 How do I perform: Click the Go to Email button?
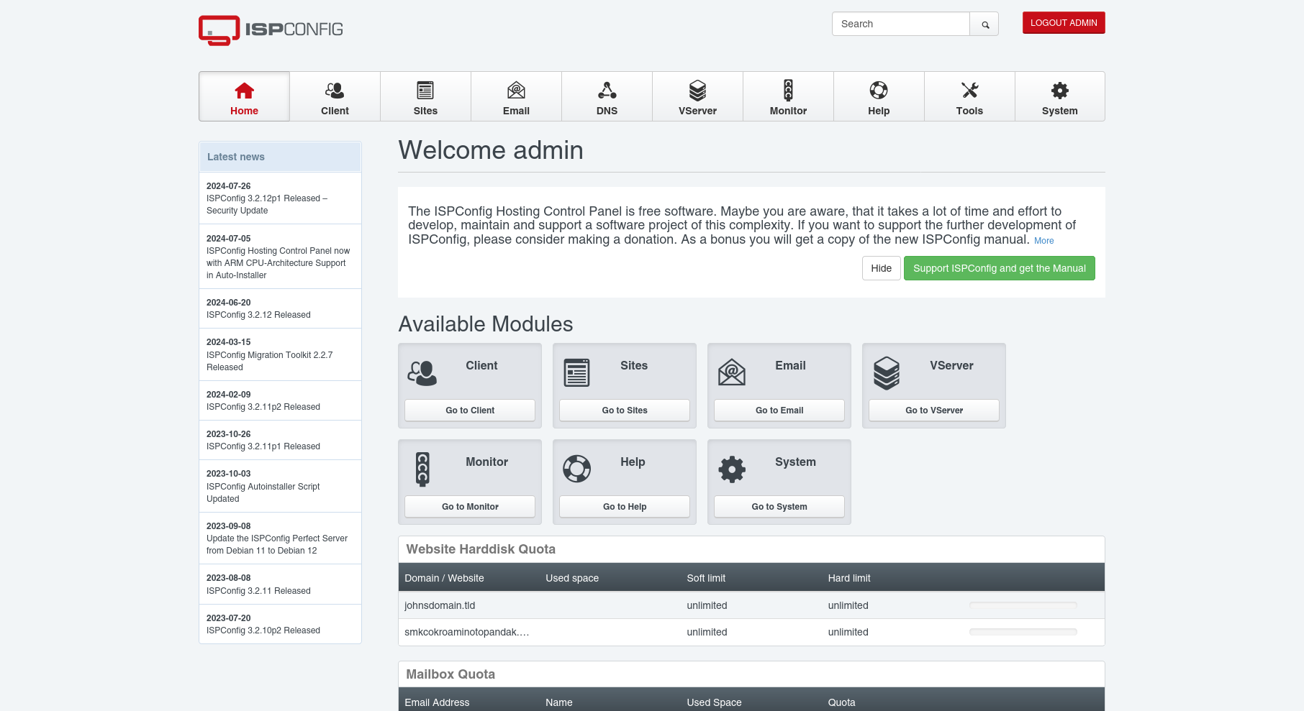point(779,410)
